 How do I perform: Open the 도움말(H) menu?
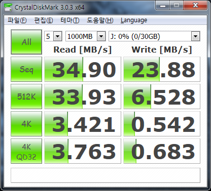100,20
